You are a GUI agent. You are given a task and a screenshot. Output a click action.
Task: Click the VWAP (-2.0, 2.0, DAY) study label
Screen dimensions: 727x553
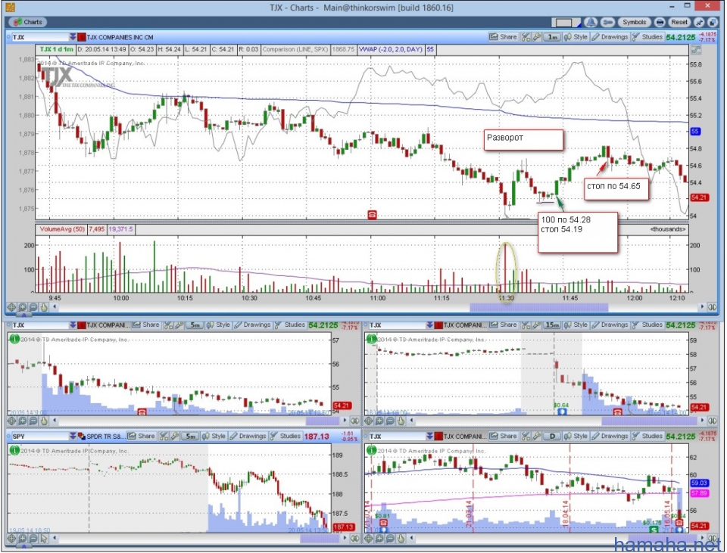pos(390,49)
